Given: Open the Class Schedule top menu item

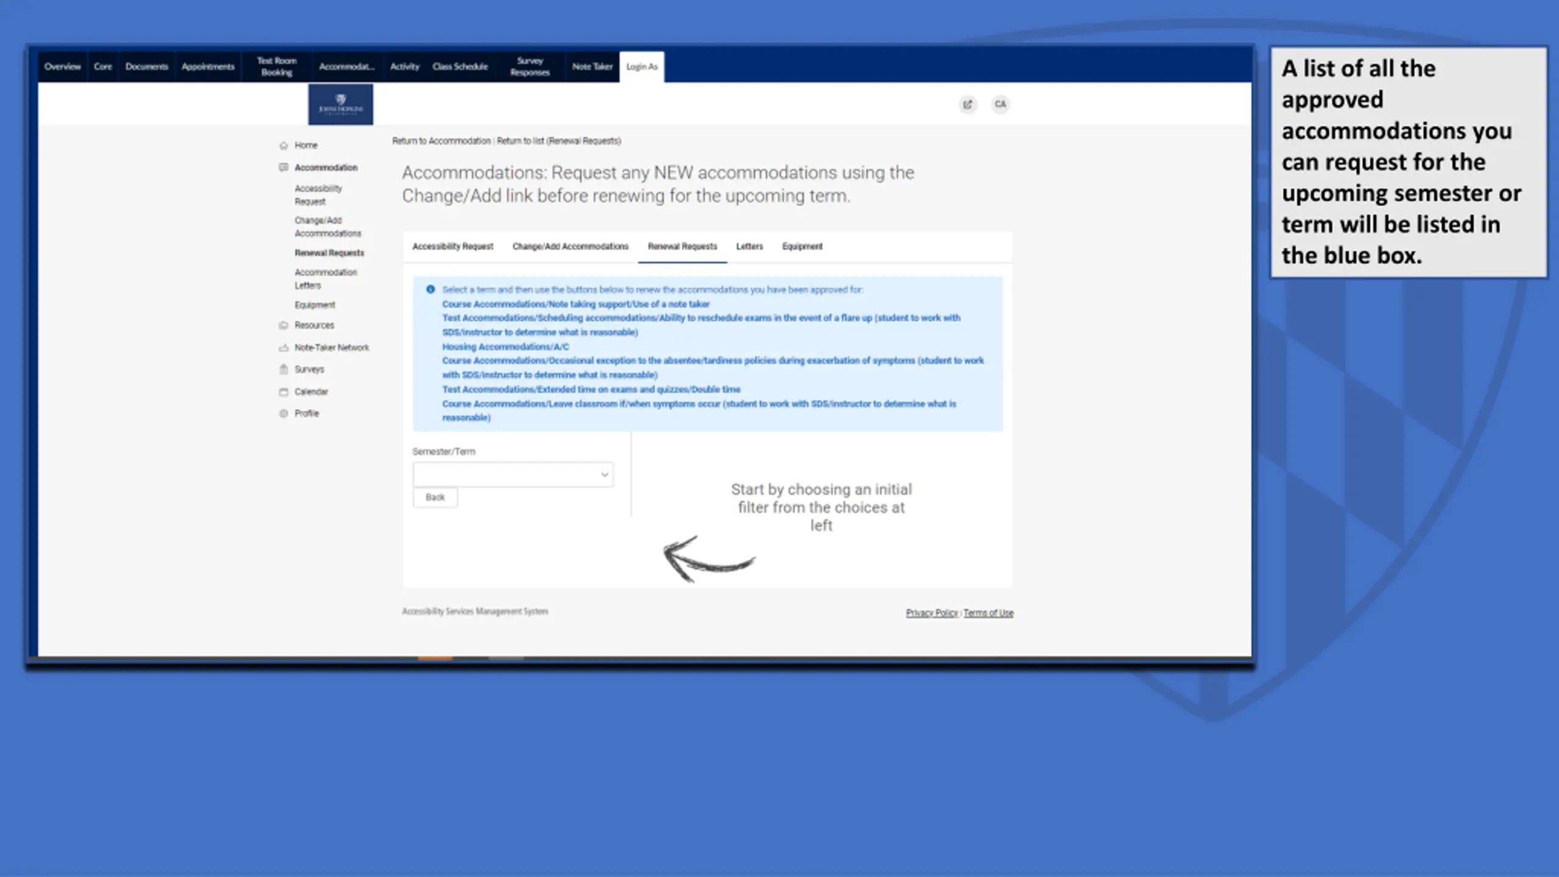Looking at the screenshot, I should pyautogui.click(x=460, y=66).
